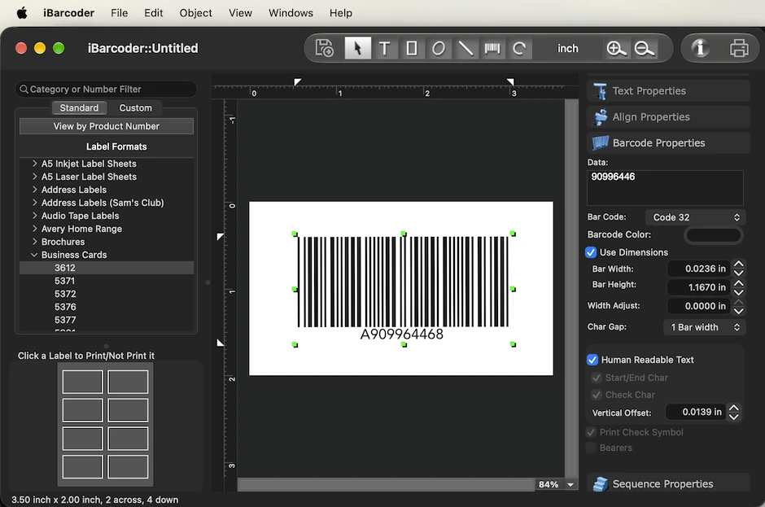Click the printer icon

coord(739,48)
